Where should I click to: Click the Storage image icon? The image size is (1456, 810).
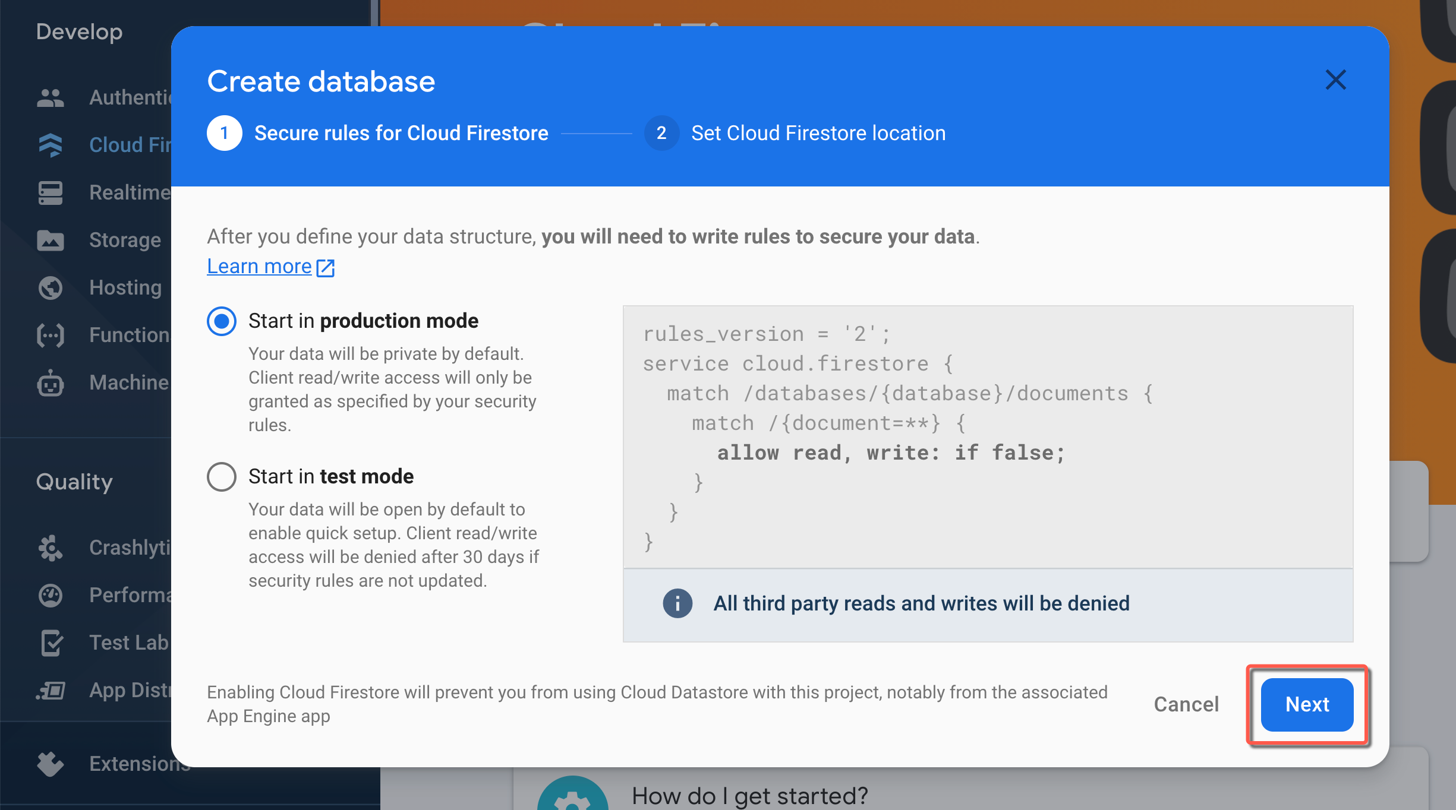coord(51,240)
